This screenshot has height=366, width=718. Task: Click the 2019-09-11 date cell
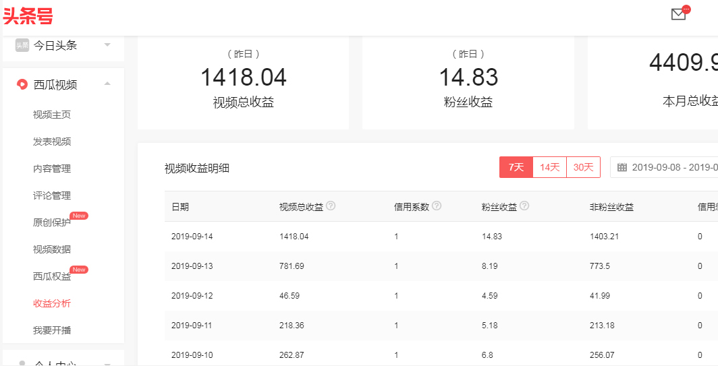192,326
